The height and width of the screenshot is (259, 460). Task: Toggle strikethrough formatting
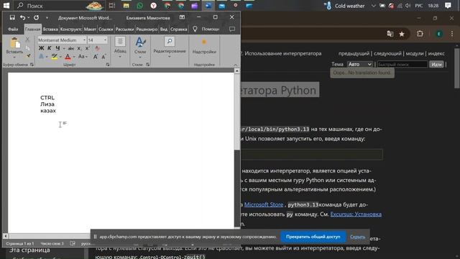pos(71,48)
